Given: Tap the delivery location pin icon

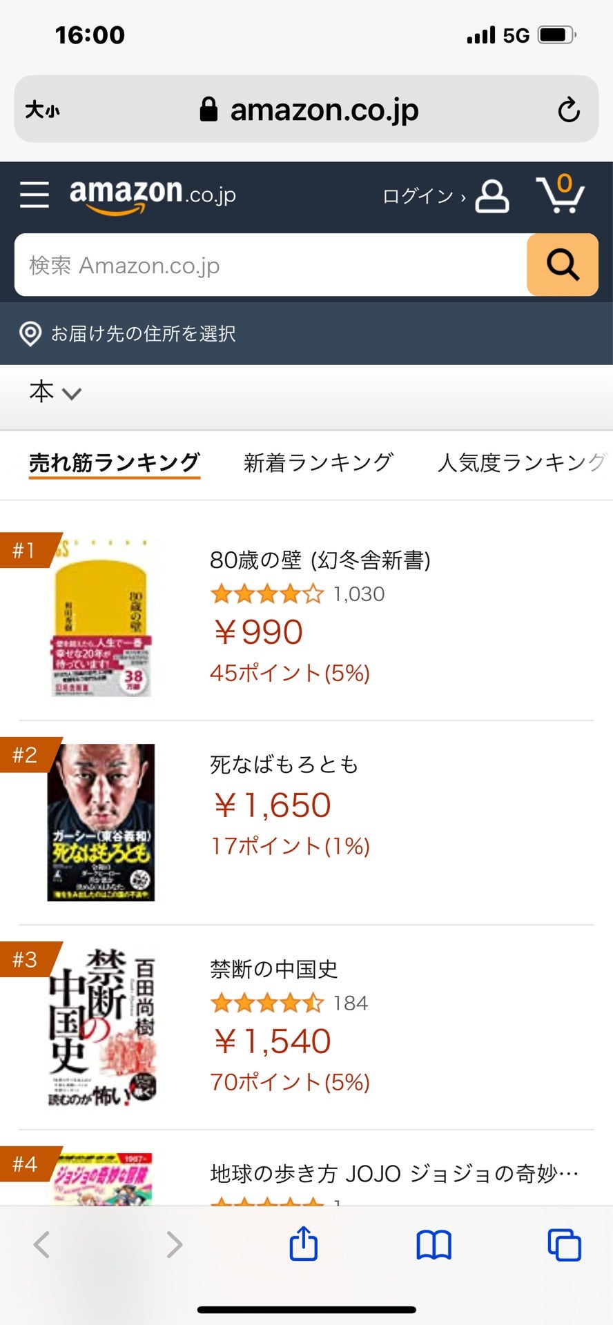Looking at the screenshot, I should [30, 334].
